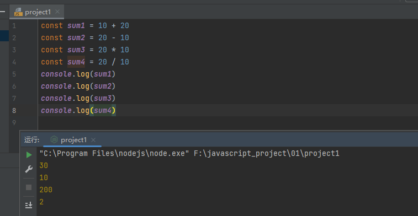Click line number 8 in the gutter

click(14, 110)
